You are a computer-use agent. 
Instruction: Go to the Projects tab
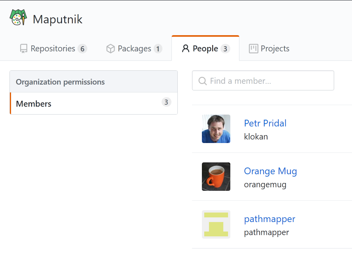click(x=269, y=49)
